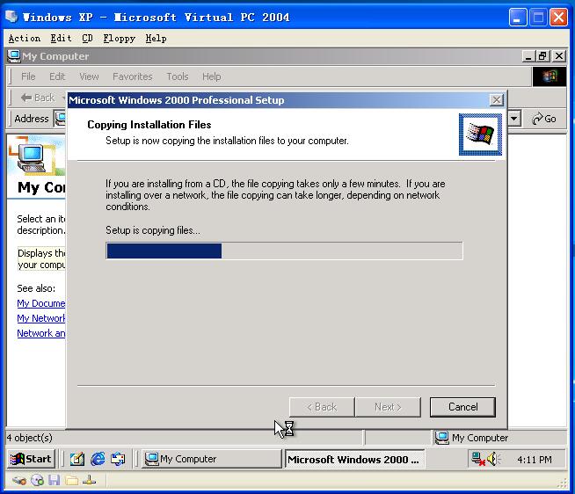Click the 4:11 PM clock
Image resolution: width=575 pixels, height=494 pixels.
(x=535, y=460)
